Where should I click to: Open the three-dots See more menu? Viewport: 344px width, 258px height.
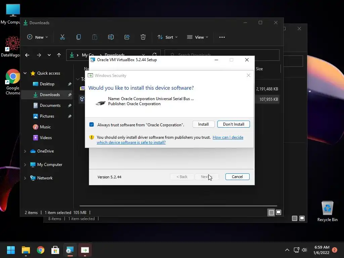pyautogui.click(x=222, y=37)
